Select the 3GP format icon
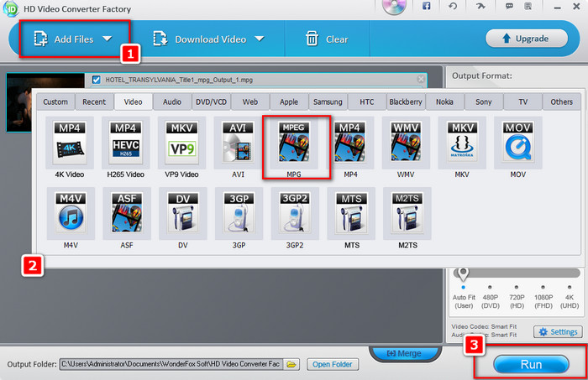 point(239,213)
